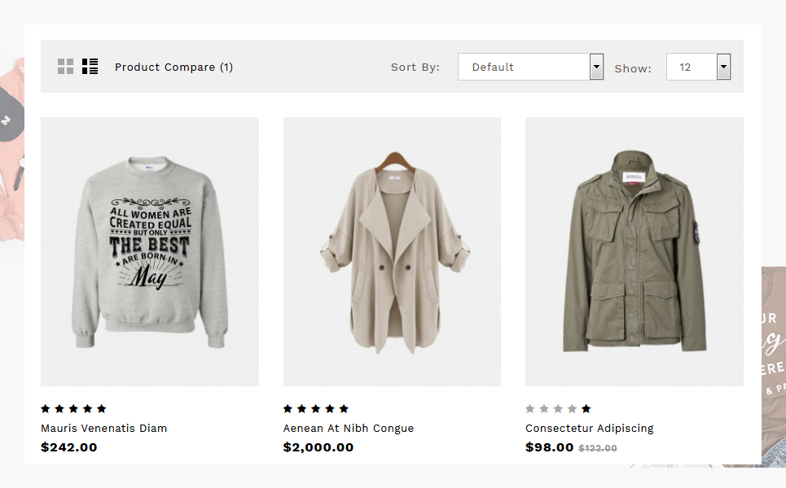Click the first star of Mauris Venenatis rating
Image resolution: width=786 pixels, height=488 pixels.
pos(46,409)
